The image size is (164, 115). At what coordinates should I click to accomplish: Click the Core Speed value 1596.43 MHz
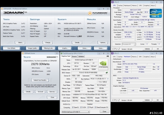point(128,32)
